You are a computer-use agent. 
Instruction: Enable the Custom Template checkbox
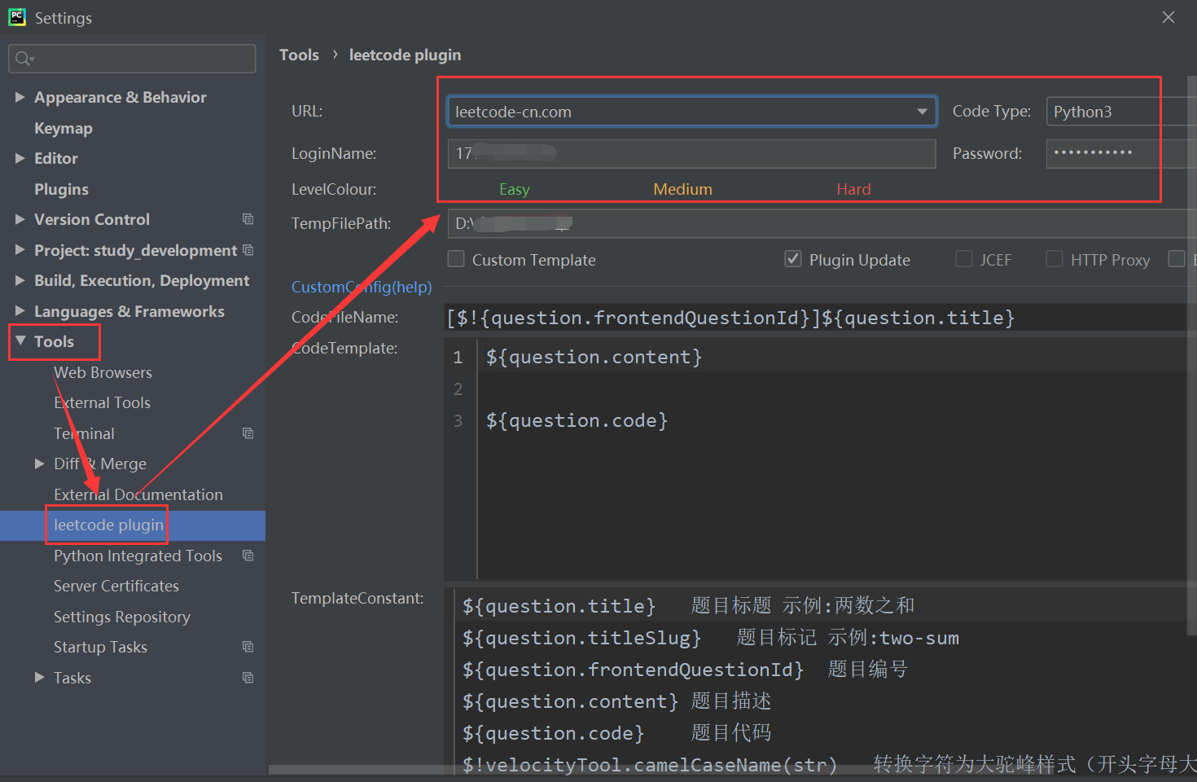[x=457, y=259]
